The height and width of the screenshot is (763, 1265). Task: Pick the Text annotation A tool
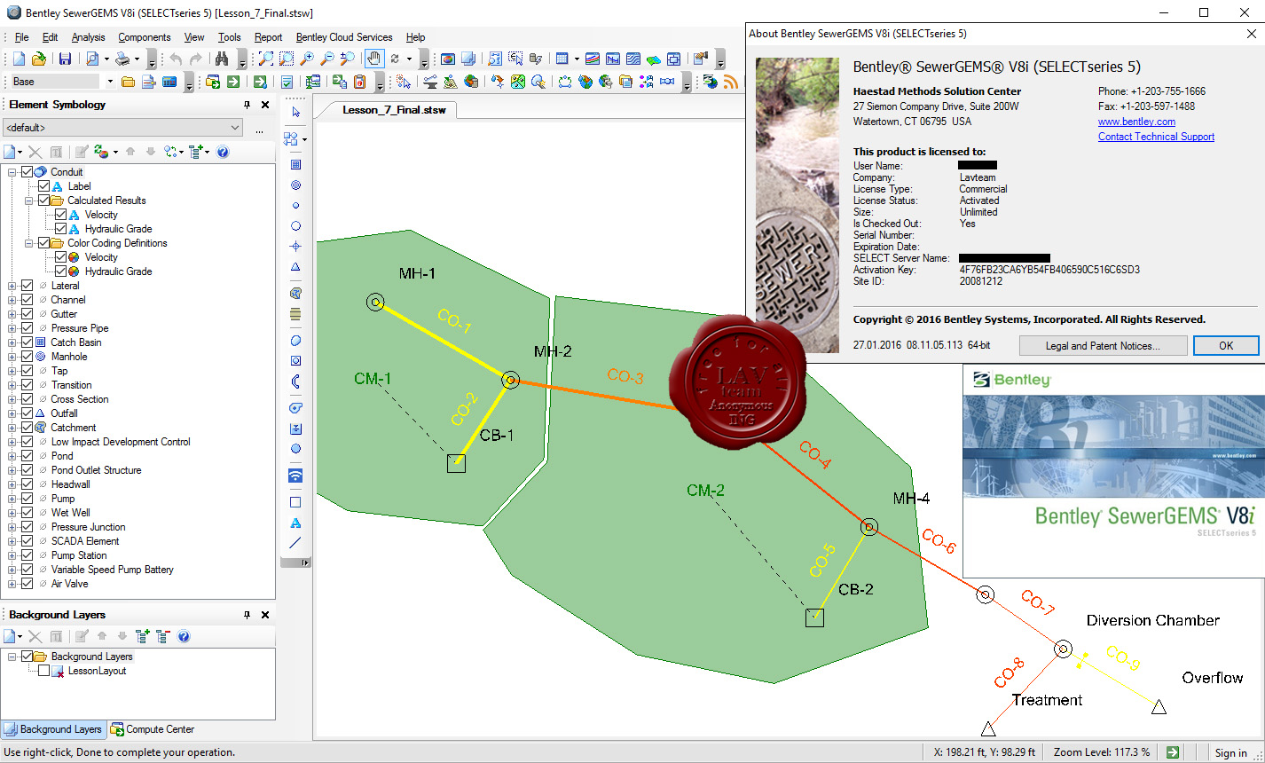click(x=295, y=523)
